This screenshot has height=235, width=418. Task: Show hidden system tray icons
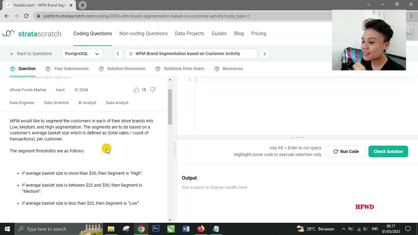pyautogui.click(x=343, y=229)
